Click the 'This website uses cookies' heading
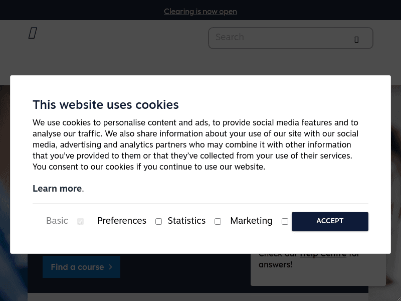The height and width of the screenshot is (301, 401). pos(106,105)
